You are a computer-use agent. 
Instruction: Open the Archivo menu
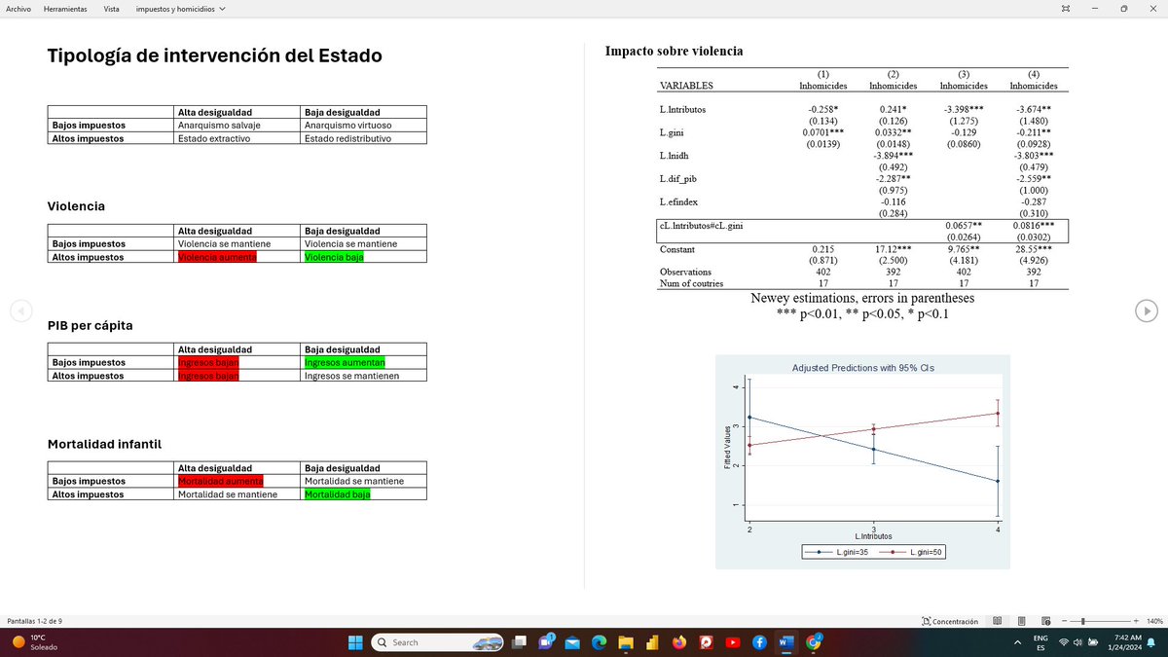tap(19, 8)
